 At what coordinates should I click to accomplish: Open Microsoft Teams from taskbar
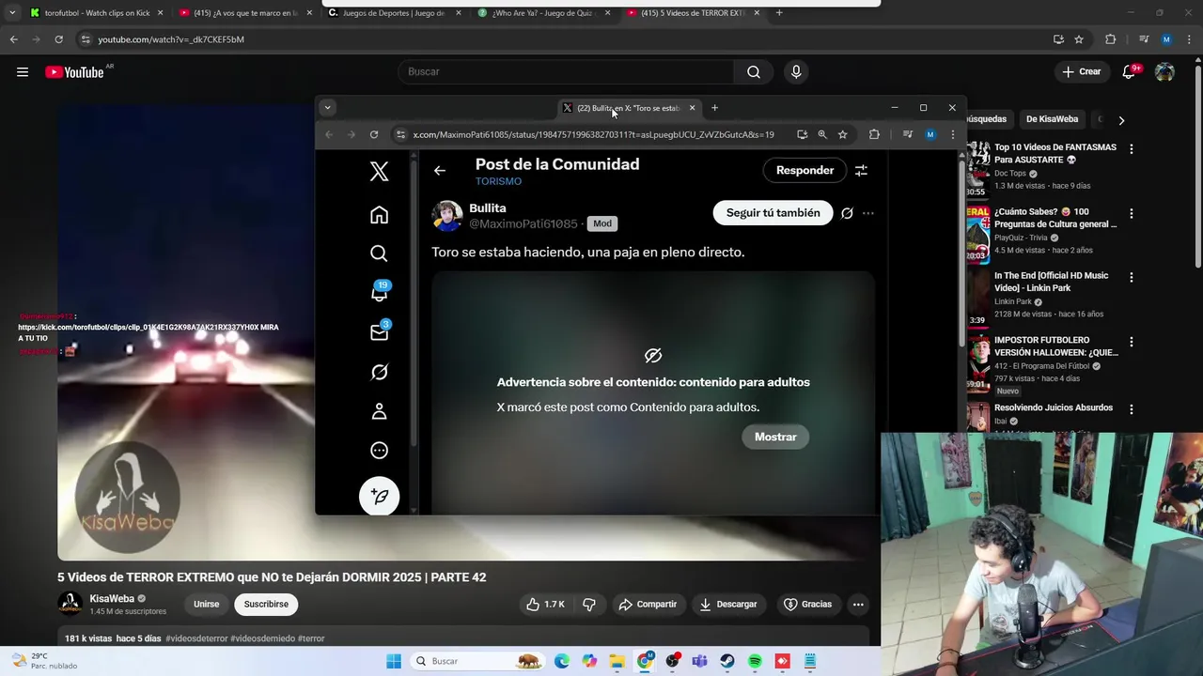[x=699, y=661]
